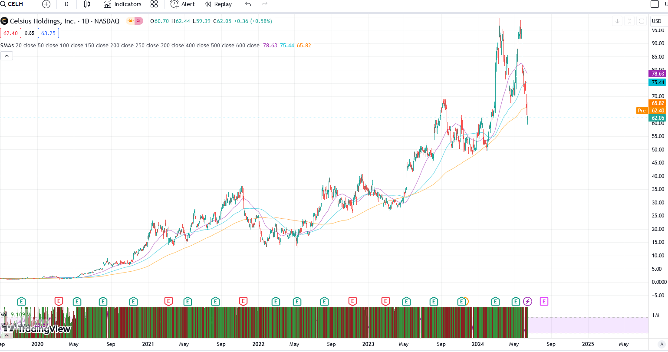Viewport: 668px width, 352px height.
Task: Click the Celsius Holdings logo icon
Action: [4, 21]
